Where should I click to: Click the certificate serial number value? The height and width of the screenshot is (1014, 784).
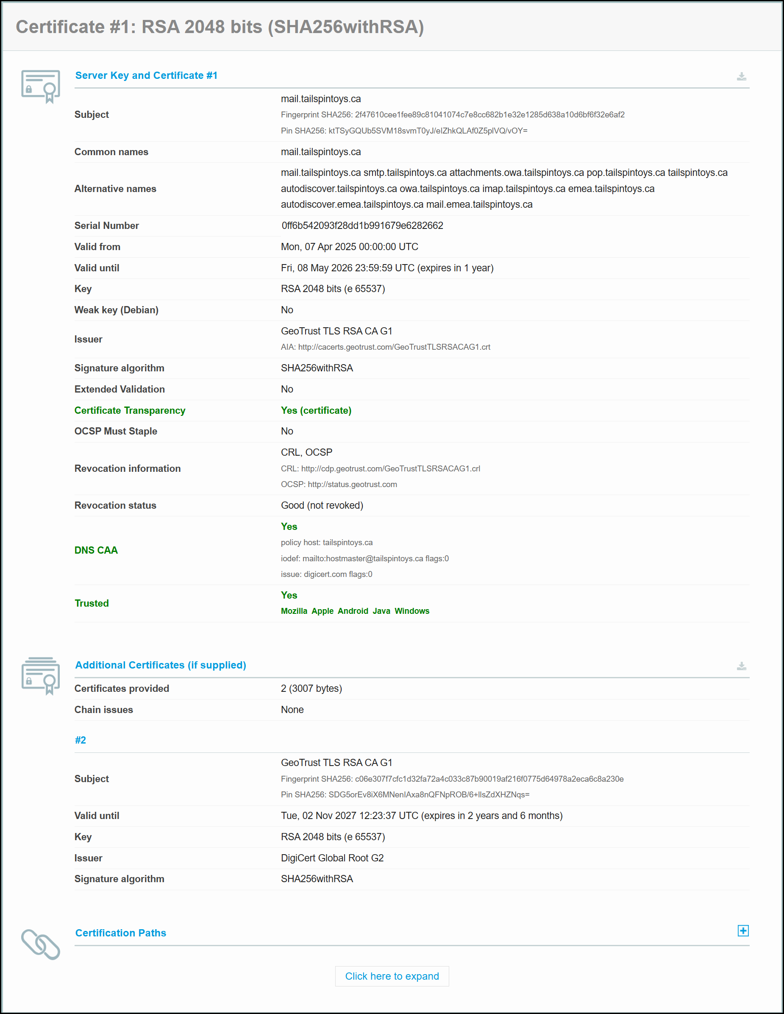pyautogui.click(x=362, y=226)
